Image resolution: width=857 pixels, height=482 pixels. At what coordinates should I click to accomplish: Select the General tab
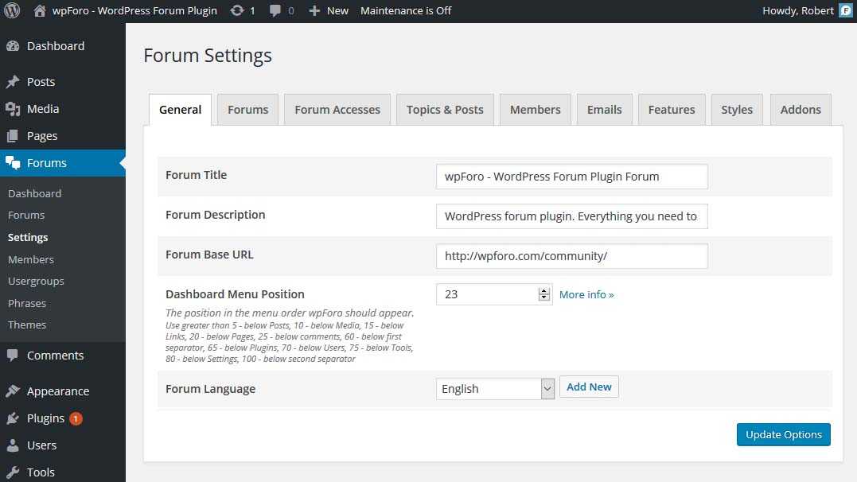coord(181,110)
